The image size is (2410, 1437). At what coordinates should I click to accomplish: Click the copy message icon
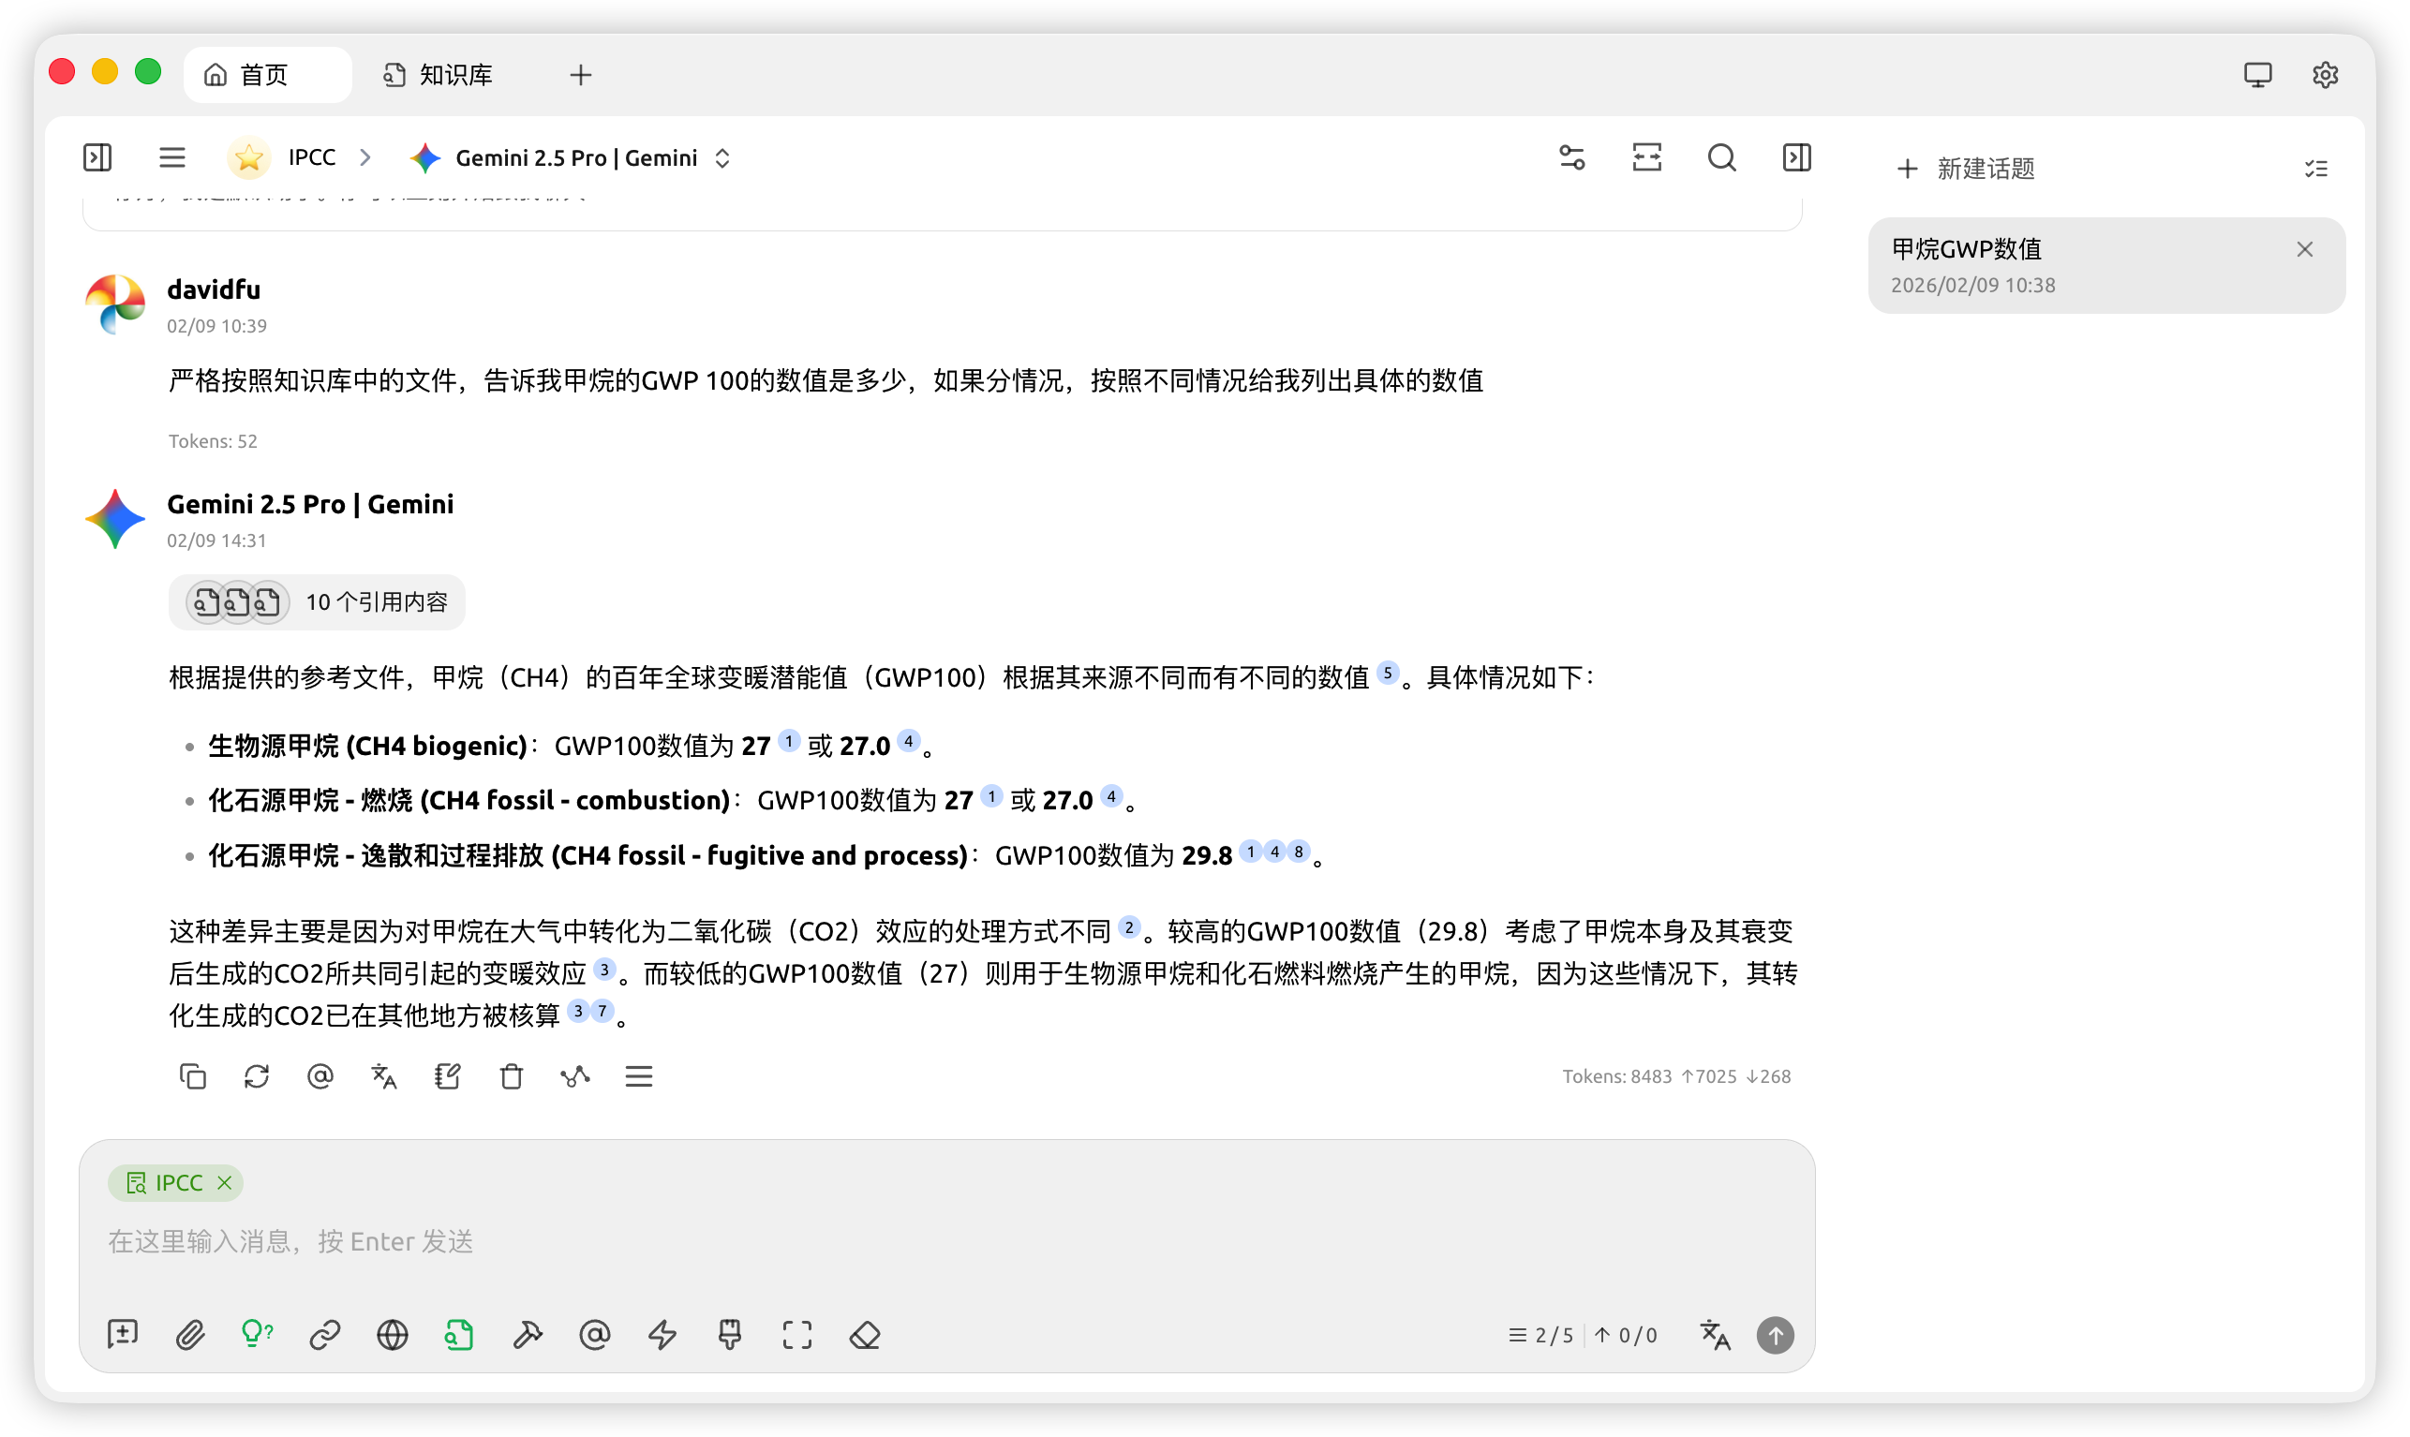pos(193,1075)
